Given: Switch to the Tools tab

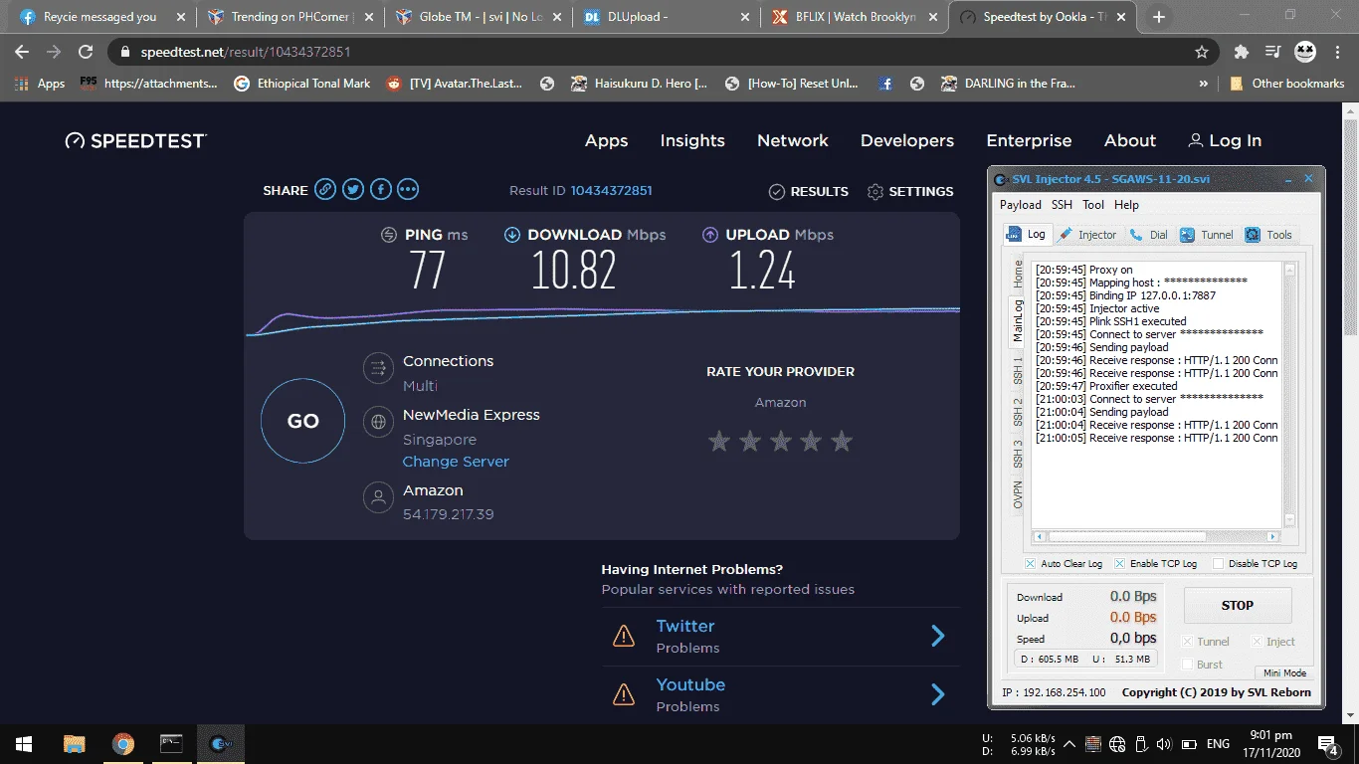Looking at the screenshot, I should tap(1268, 235).
